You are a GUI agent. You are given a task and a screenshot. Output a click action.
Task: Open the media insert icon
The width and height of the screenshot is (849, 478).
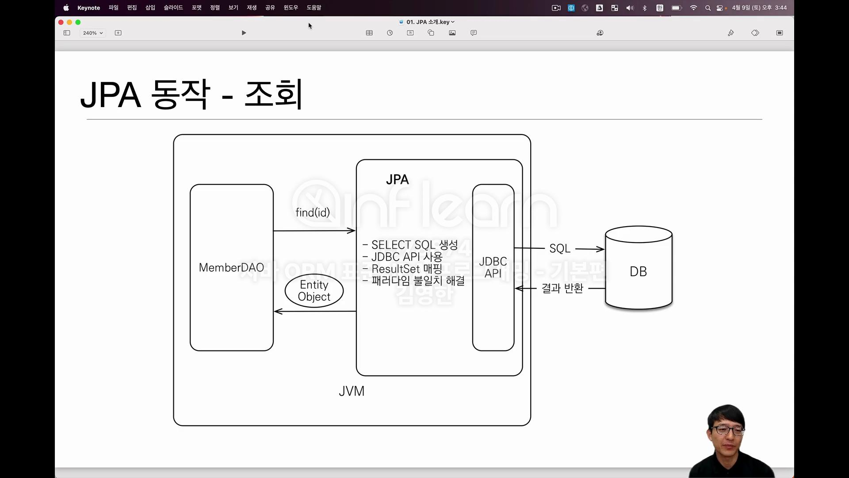[452, 33]
